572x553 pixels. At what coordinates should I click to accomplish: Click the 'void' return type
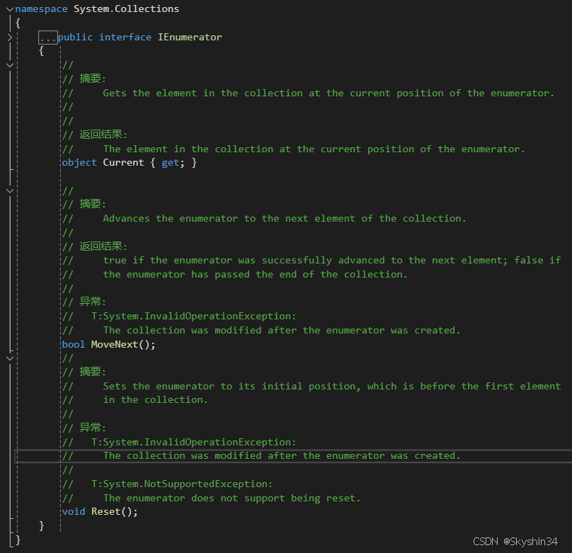(x=74, y=512)
